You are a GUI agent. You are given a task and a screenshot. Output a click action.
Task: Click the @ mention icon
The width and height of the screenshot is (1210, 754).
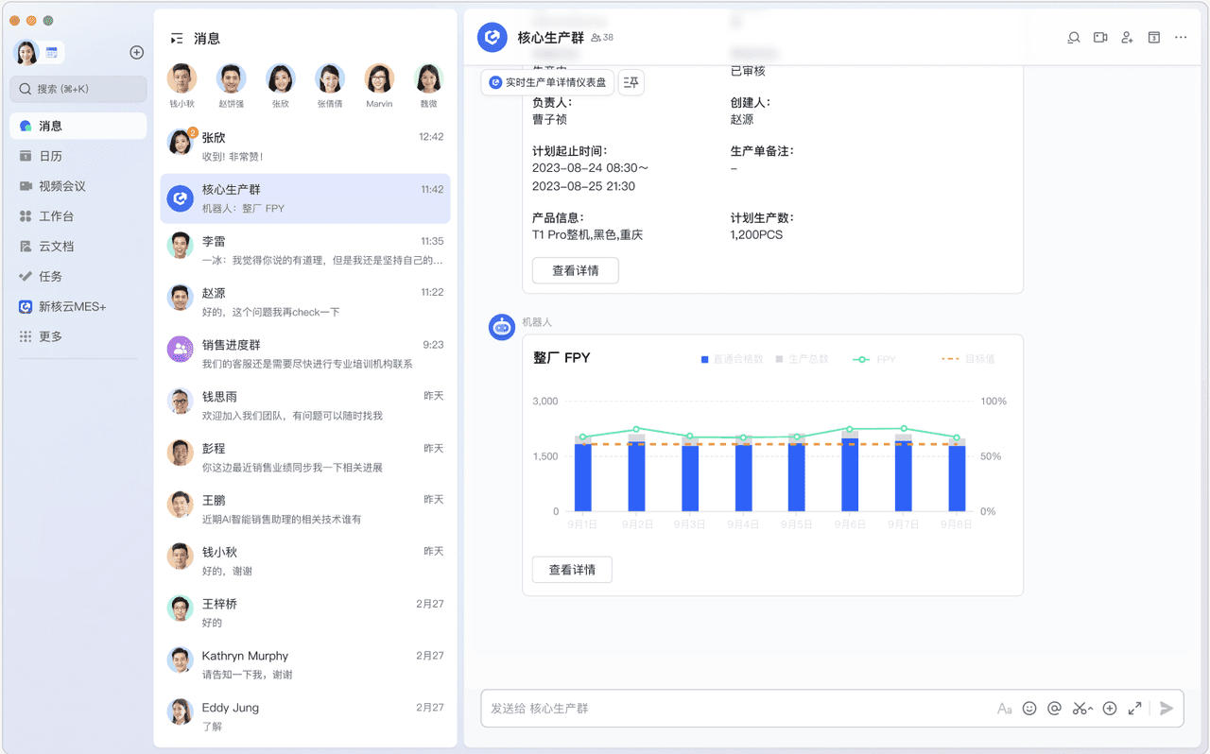1054,709
